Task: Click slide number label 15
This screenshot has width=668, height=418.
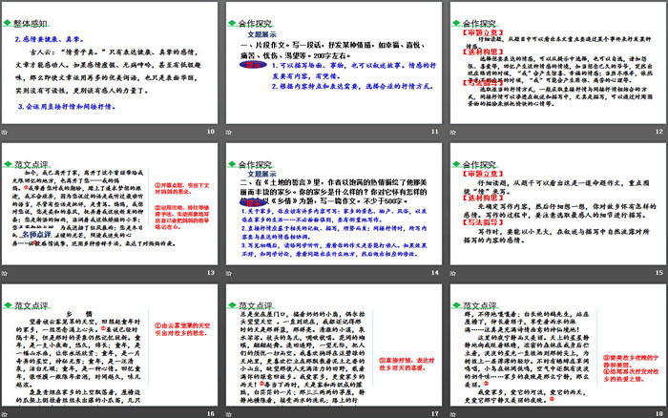Action: (659, 273)
